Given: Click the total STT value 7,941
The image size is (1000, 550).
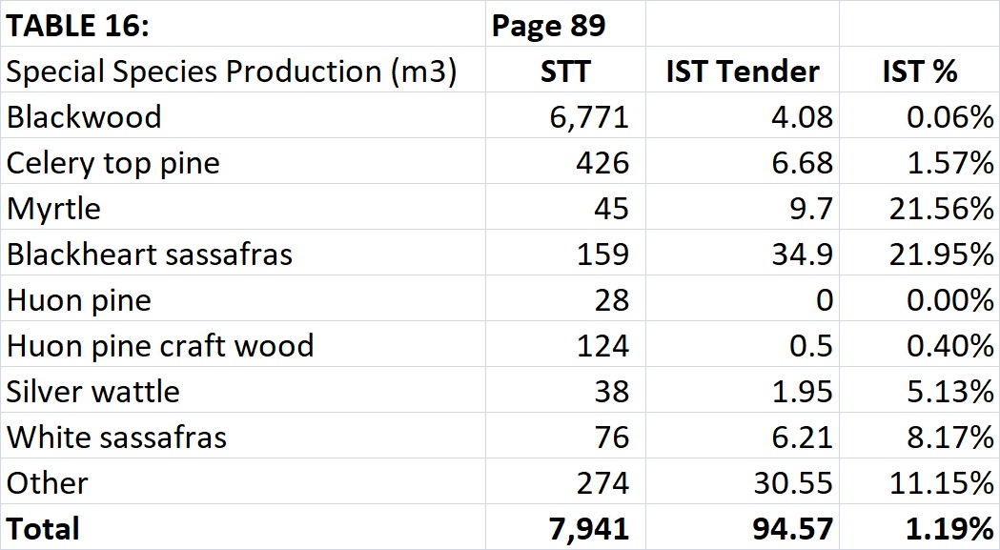Looking at the screenshot, I should (x=590, y=528).
